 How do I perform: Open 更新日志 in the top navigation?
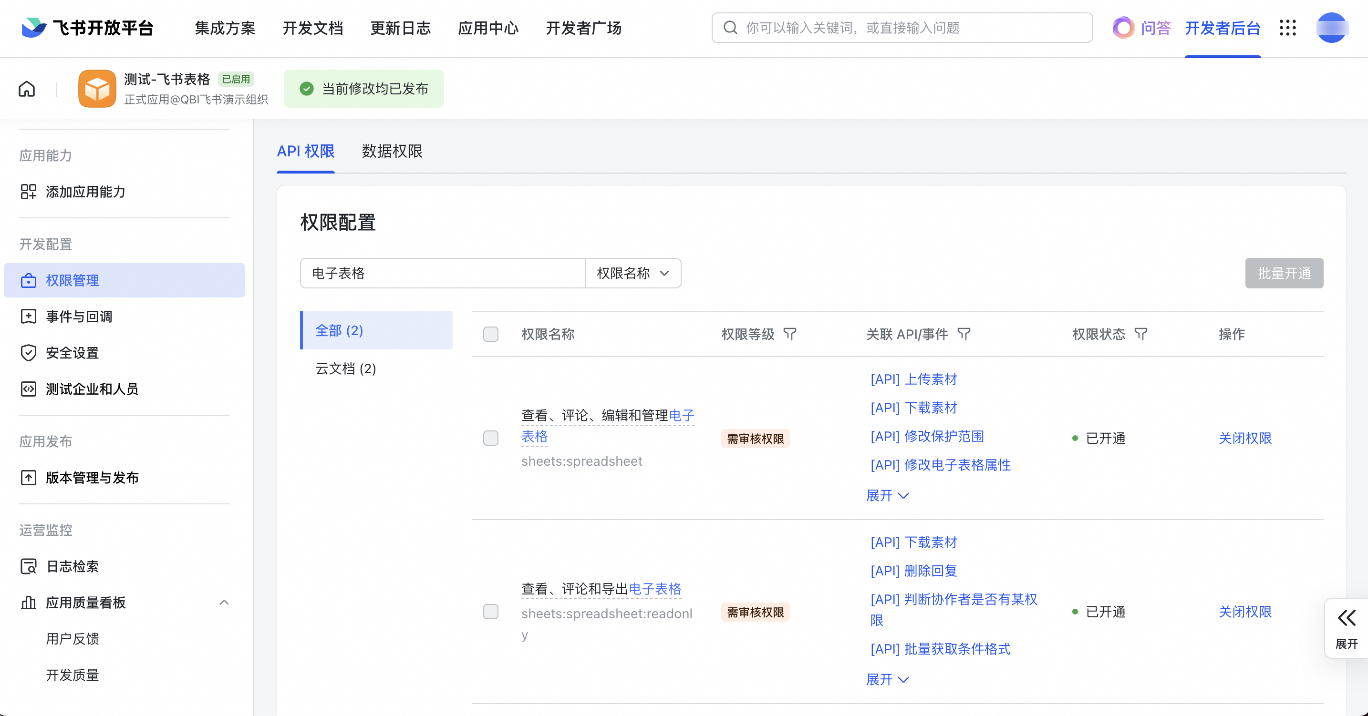click(400, 28)
